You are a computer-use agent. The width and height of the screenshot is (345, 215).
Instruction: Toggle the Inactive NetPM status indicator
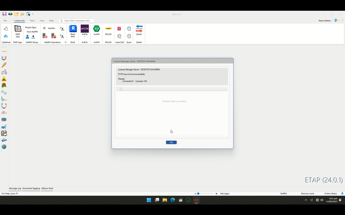pos(44,28)
